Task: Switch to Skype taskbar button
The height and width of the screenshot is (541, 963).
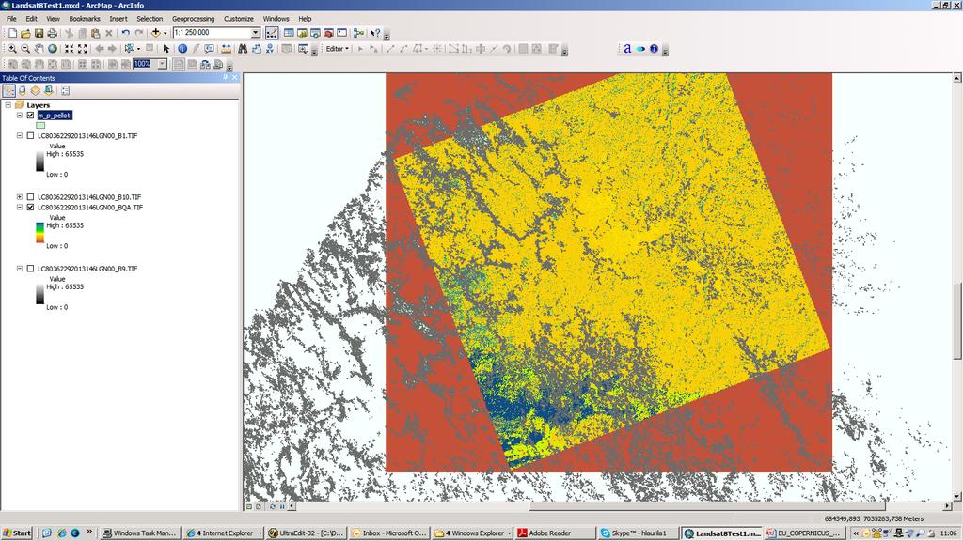Action: 638,533
